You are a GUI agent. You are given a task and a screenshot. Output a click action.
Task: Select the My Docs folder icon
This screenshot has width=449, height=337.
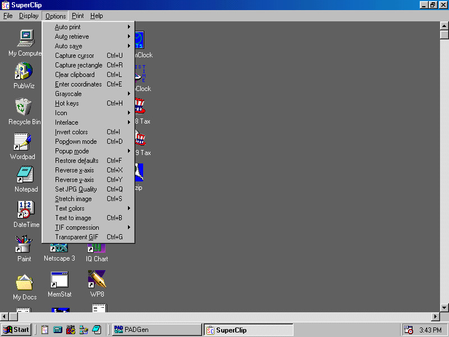coord(24,283)
